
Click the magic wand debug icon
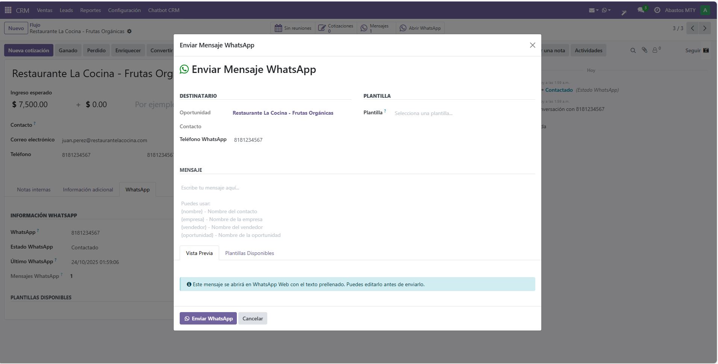click(624, 12)
